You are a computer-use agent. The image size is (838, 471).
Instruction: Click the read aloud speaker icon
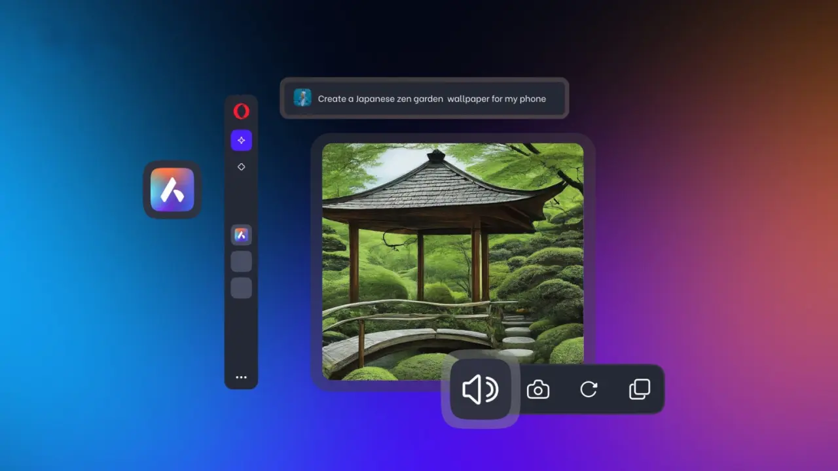480,390
